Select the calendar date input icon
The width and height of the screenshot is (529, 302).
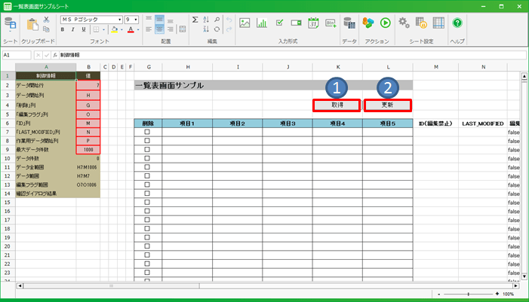315,23
